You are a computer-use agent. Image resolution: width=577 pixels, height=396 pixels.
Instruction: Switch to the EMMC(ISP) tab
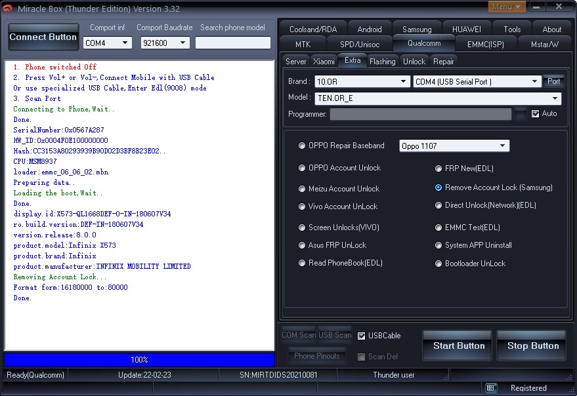pyautogui.click(x=486, y=44)
